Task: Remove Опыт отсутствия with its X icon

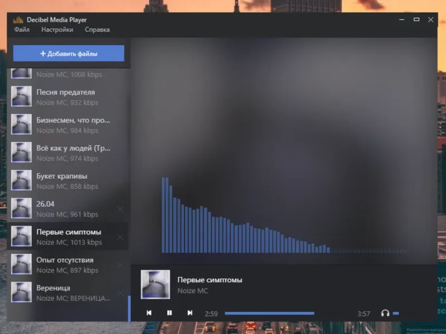Action: pos(120,265)
